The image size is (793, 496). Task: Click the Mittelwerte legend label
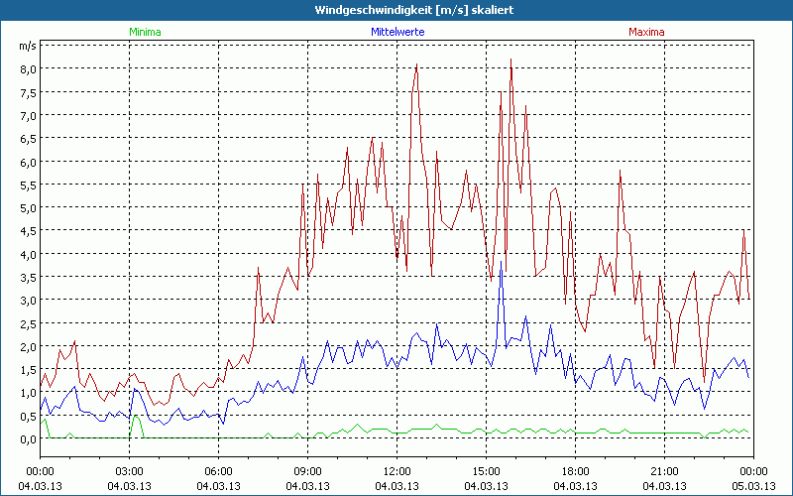397,32
